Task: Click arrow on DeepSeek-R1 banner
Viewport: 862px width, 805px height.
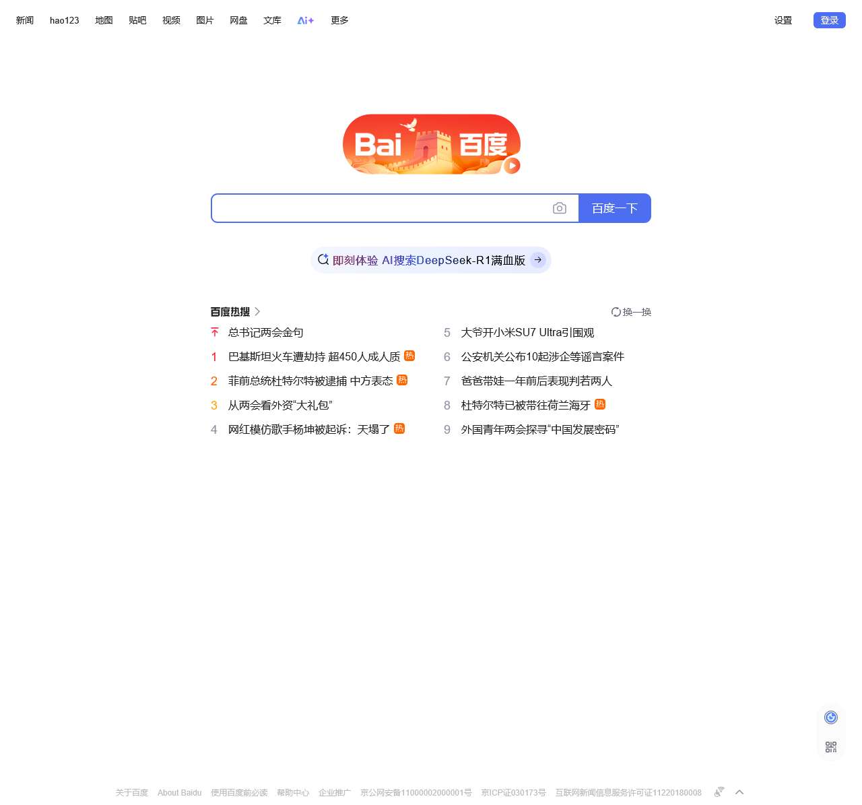Action: point(538,260)
